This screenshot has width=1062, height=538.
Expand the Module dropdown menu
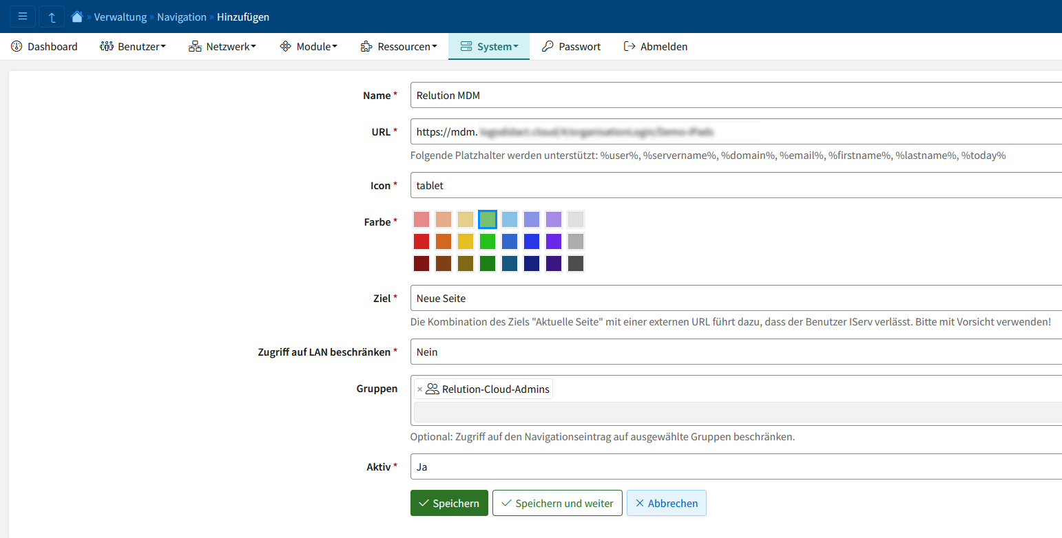(x=308, y=47)
